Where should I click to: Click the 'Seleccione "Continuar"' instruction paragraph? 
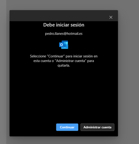[64, 61]
